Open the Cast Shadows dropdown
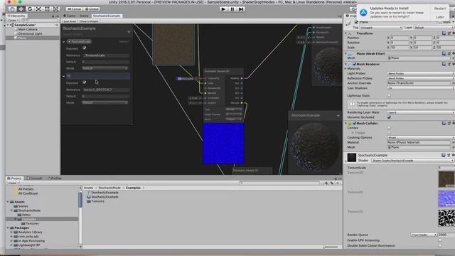Screen dimensions: 455x256 coord(421,88)
